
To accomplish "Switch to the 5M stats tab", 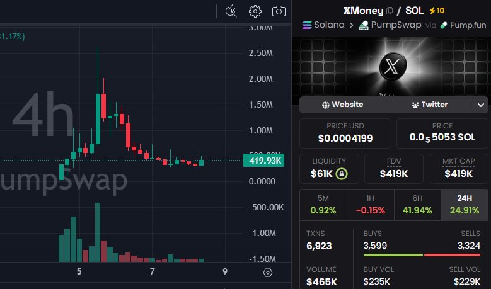I will pos(323,204).
